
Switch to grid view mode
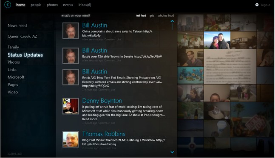point(152,16)
